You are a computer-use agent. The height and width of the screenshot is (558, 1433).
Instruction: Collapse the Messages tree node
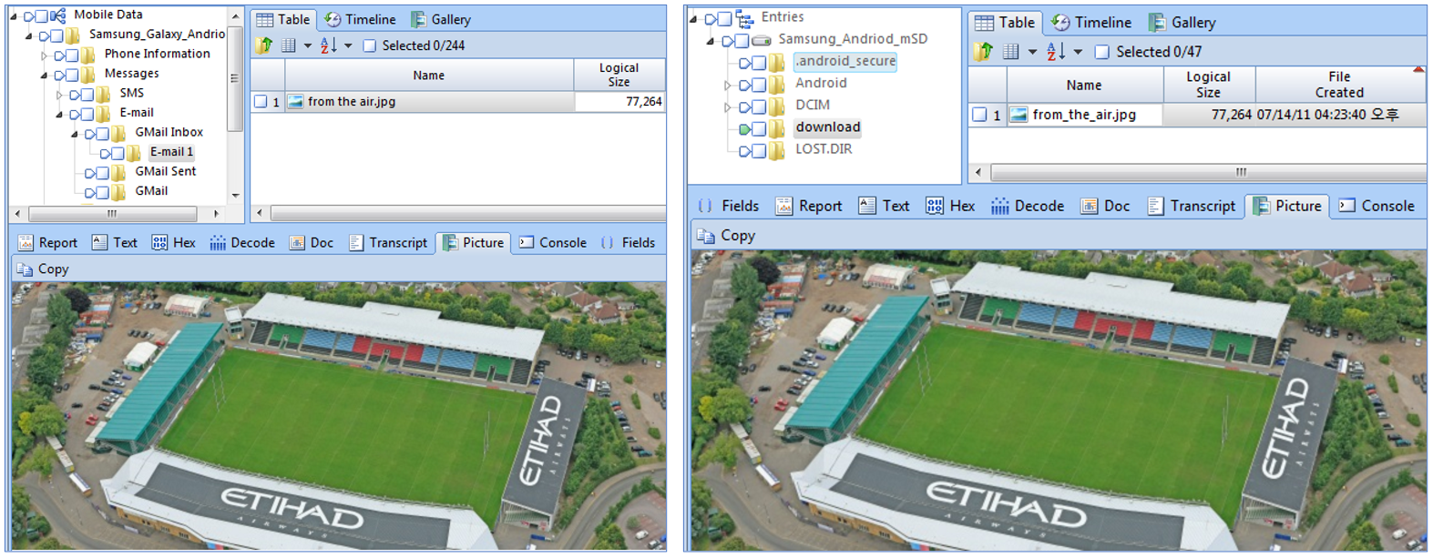point(45,75)
